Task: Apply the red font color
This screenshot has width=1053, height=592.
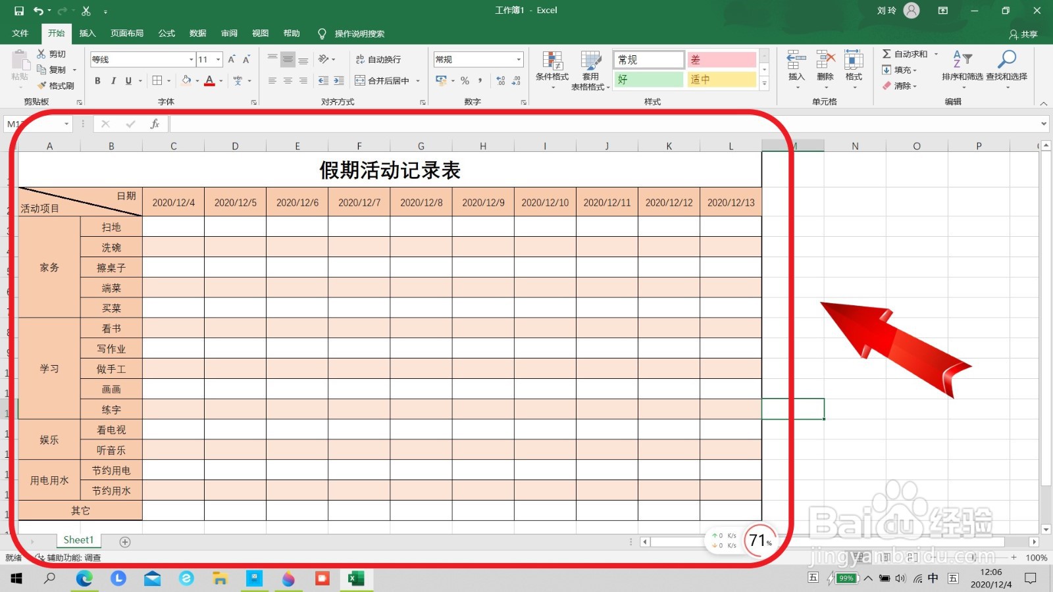Action: click(209, 80)
